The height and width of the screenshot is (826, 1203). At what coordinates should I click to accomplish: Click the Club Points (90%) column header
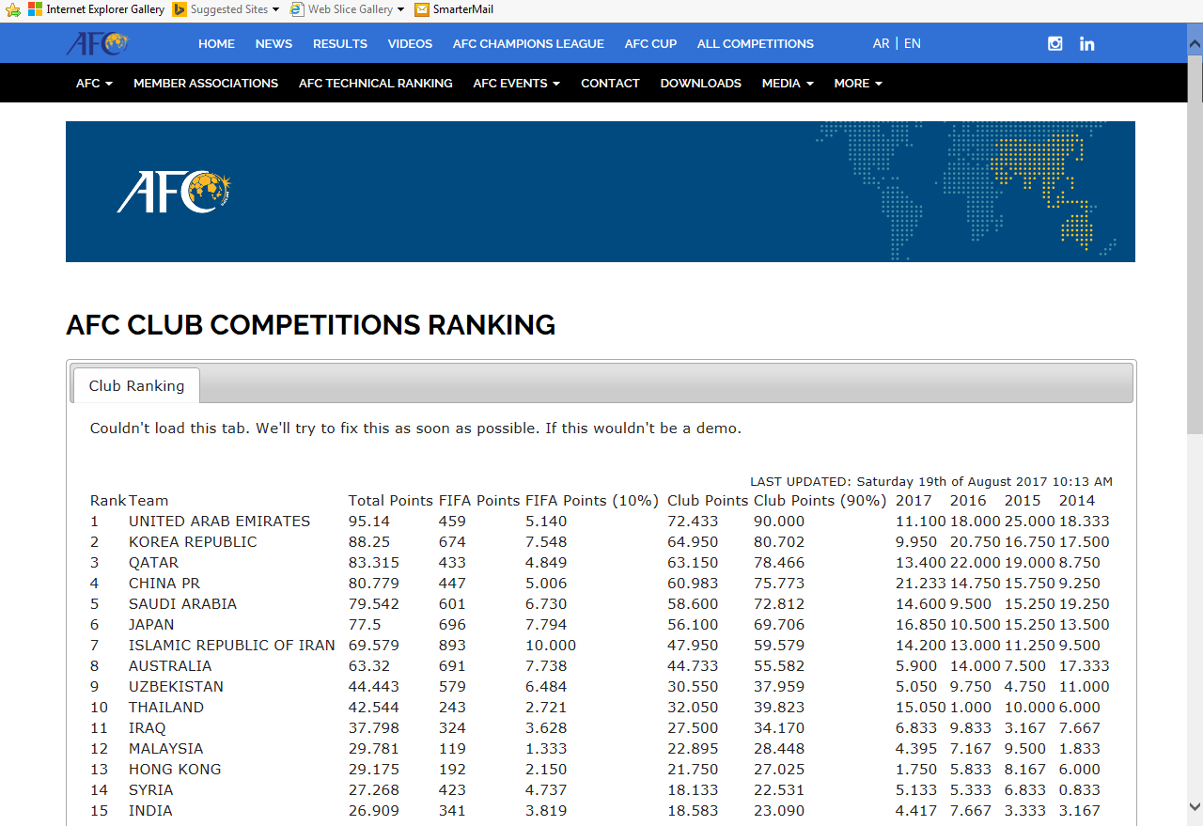click(820, 500)
